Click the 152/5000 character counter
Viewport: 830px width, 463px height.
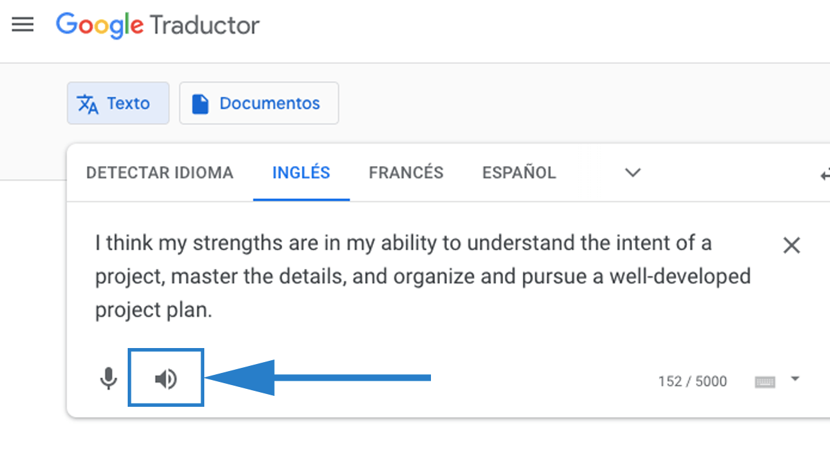click(692, 381)
